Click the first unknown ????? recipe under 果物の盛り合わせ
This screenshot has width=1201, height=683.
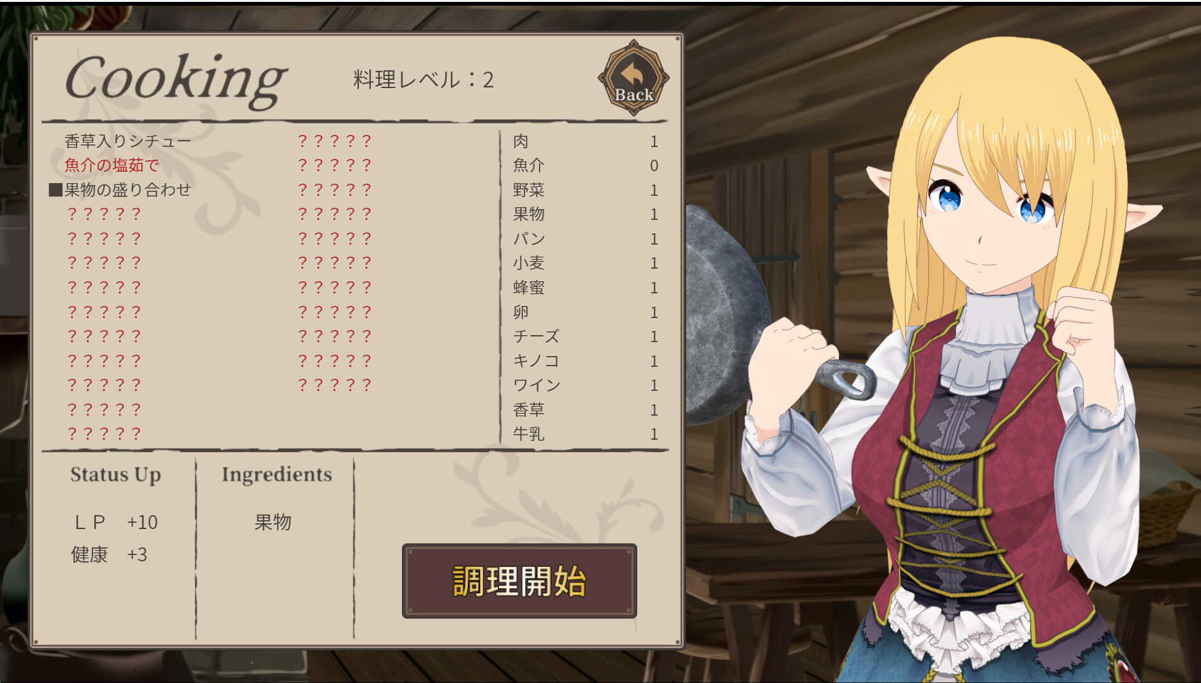point(104,214)
